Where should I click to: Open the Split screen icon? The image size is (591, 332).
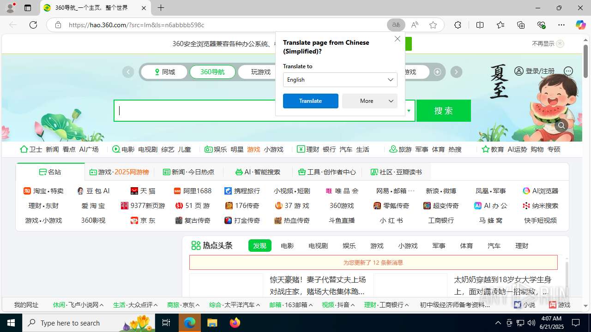click(480, 25)
